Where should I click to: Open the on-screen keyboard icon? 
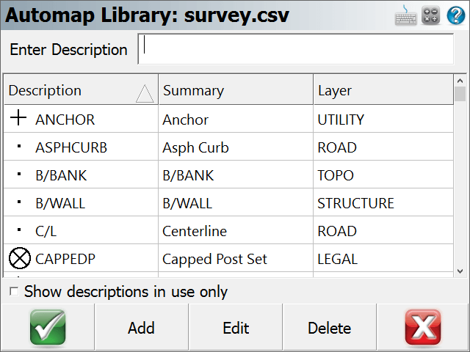pos(405,15)
